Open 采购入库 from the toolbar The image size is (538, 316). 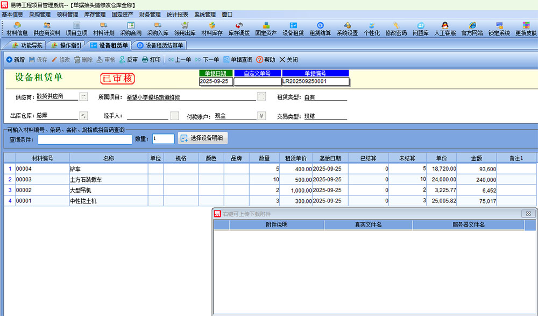point(158,28)
